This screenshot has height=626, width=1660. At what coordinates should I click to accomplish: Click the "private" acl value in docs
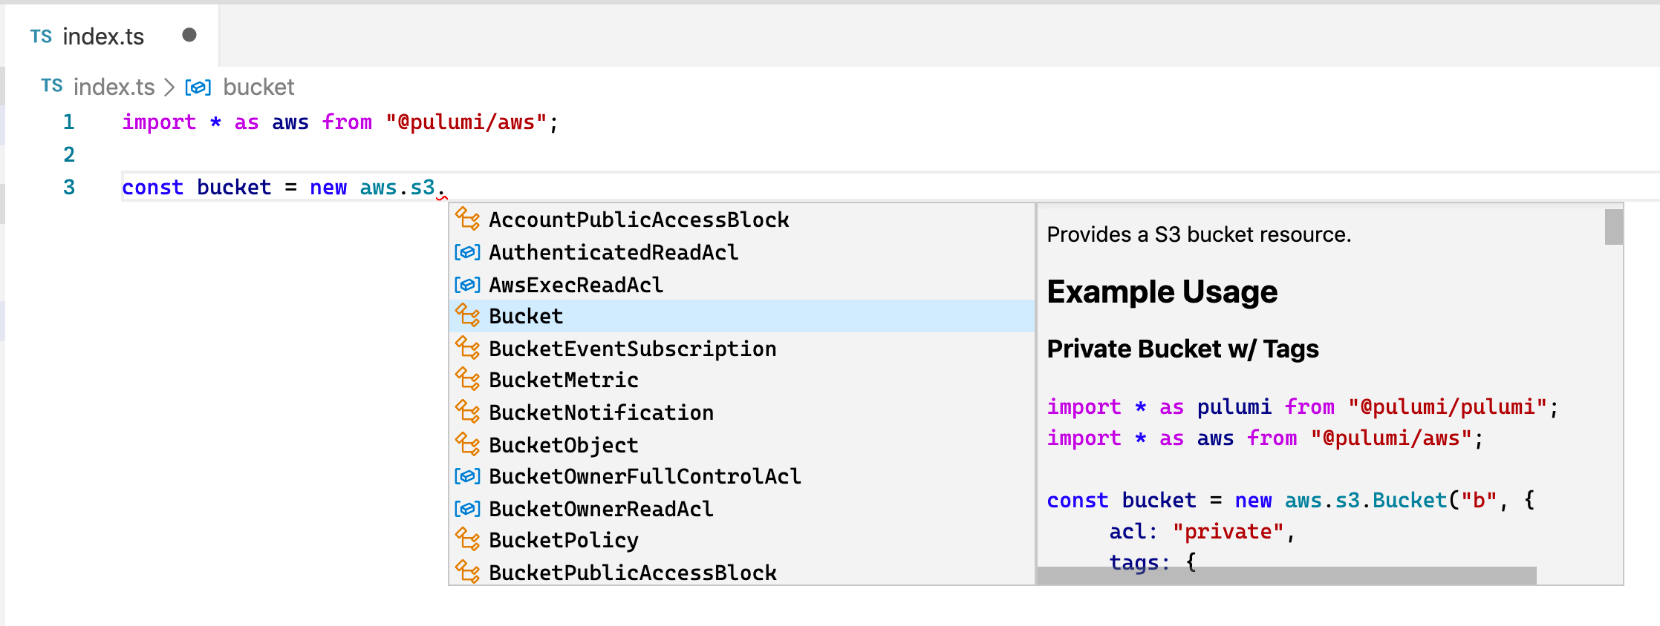pyautogui.click(x=1228, y=531)
